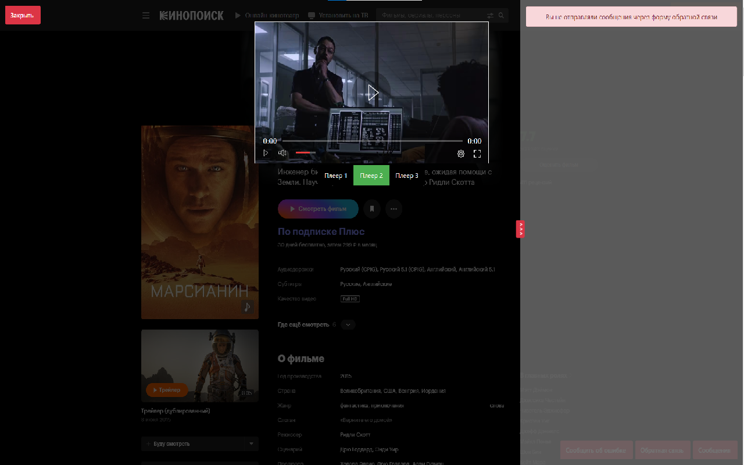Screen dimensions: 744x465
Task: Open the «Буду смотреть» dropdown
Action: (x=250, y=443)
